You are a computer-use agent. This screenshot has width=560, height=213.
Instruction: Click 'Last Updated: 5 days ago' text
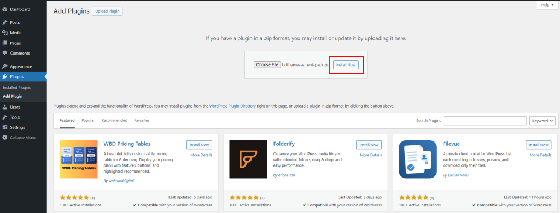click(x=190, y=197)
